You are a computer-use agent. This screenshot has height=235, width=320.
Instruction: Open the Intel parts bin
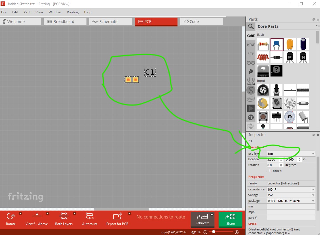coord(251,99)
